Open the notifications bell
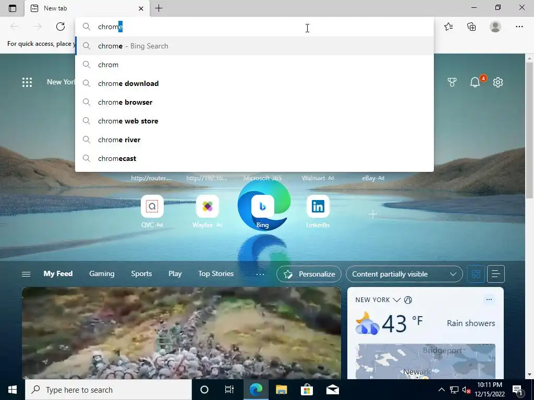534x400 pixels. [x=475, y=82]
